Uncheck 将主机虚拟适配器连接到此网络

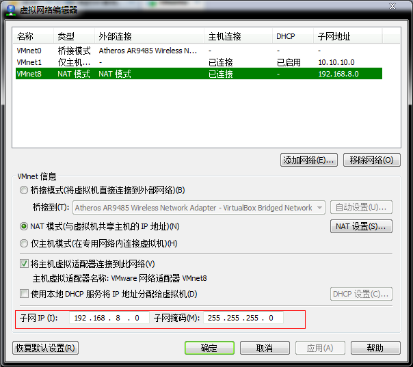point(24,264)
